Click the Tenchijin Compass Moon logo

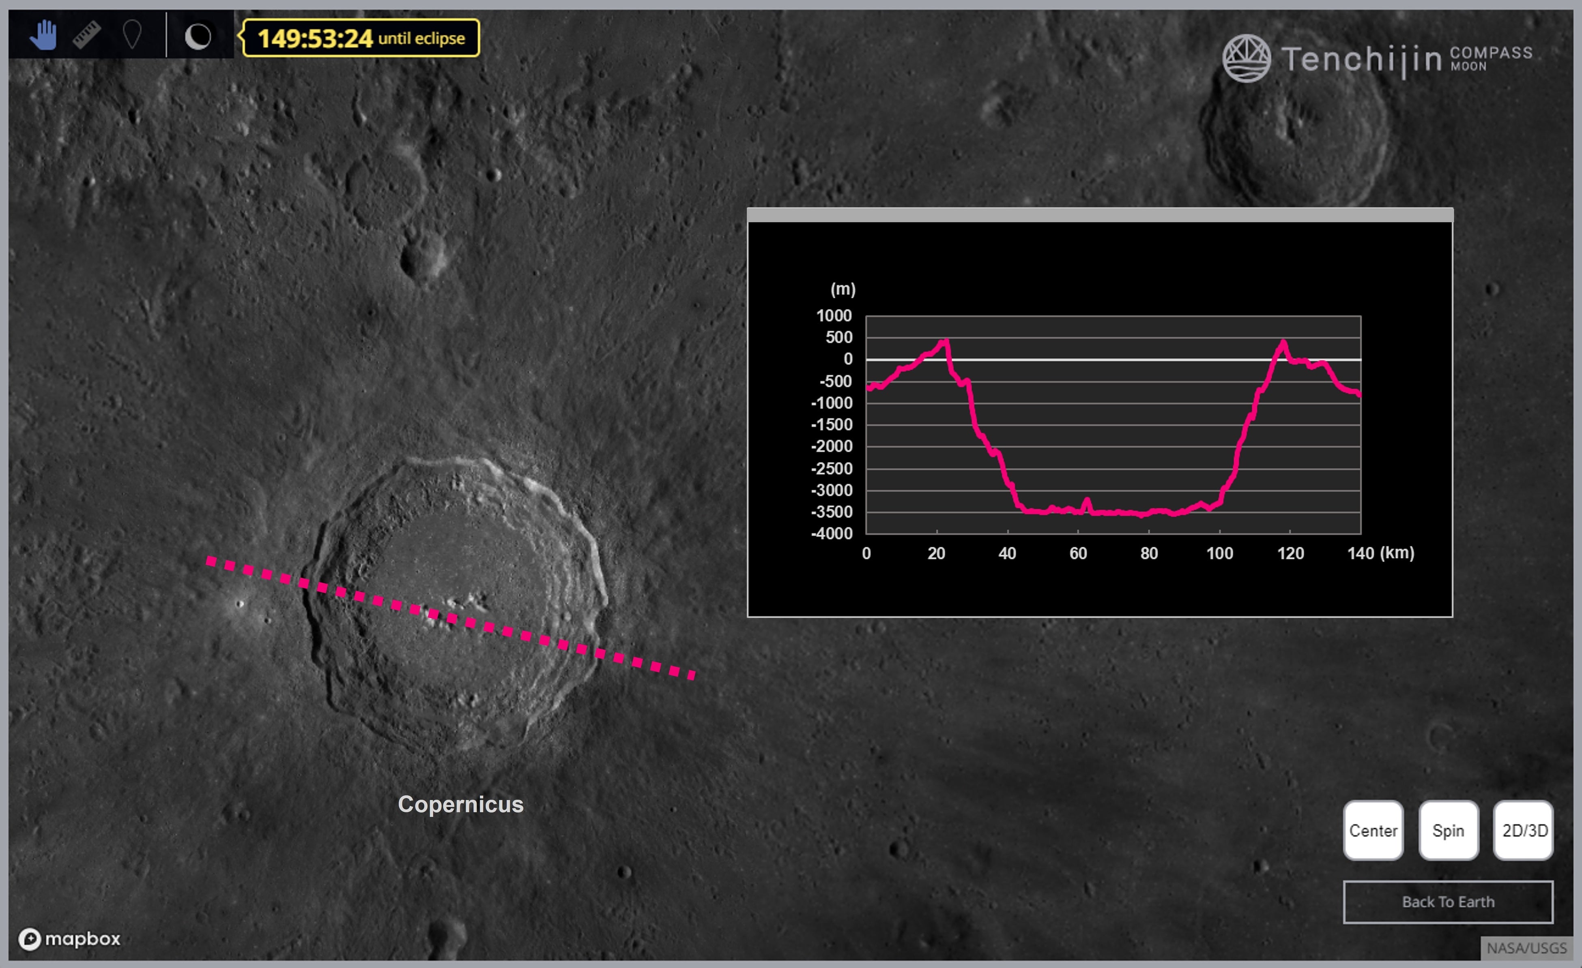tap(1377, 58)
